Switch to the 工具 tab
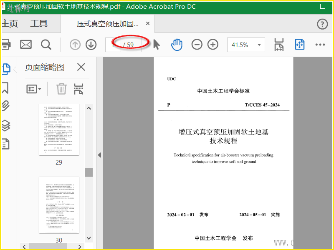Image resolution: width=334 pixels, height=250 pixels. (39, 23)
